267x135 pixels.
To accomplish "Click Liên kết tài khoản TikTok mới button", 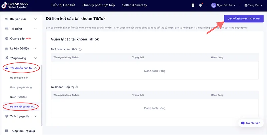I will [244, 19].
